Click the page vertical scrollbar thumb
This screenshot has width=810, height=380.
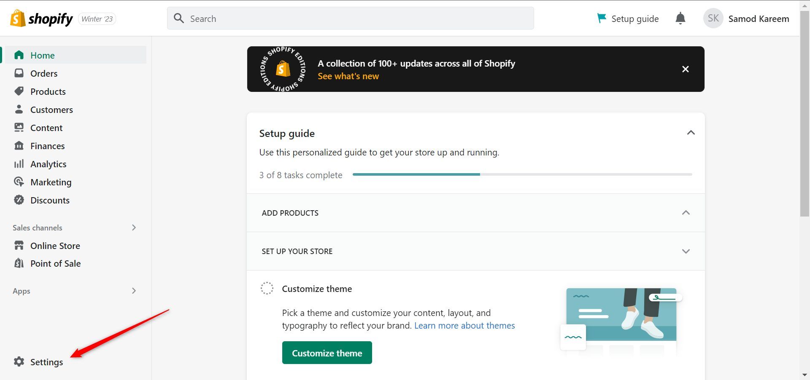tap(805, 113)
